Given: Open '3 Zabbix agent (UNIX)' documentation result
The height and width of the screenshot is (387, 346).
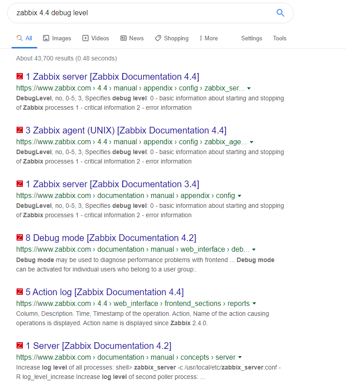Looking at the screenshot, I should point(126,130).
